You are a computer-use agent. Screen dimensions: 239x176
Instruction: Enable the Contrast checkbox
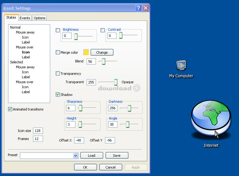click(x=103, y=30)
